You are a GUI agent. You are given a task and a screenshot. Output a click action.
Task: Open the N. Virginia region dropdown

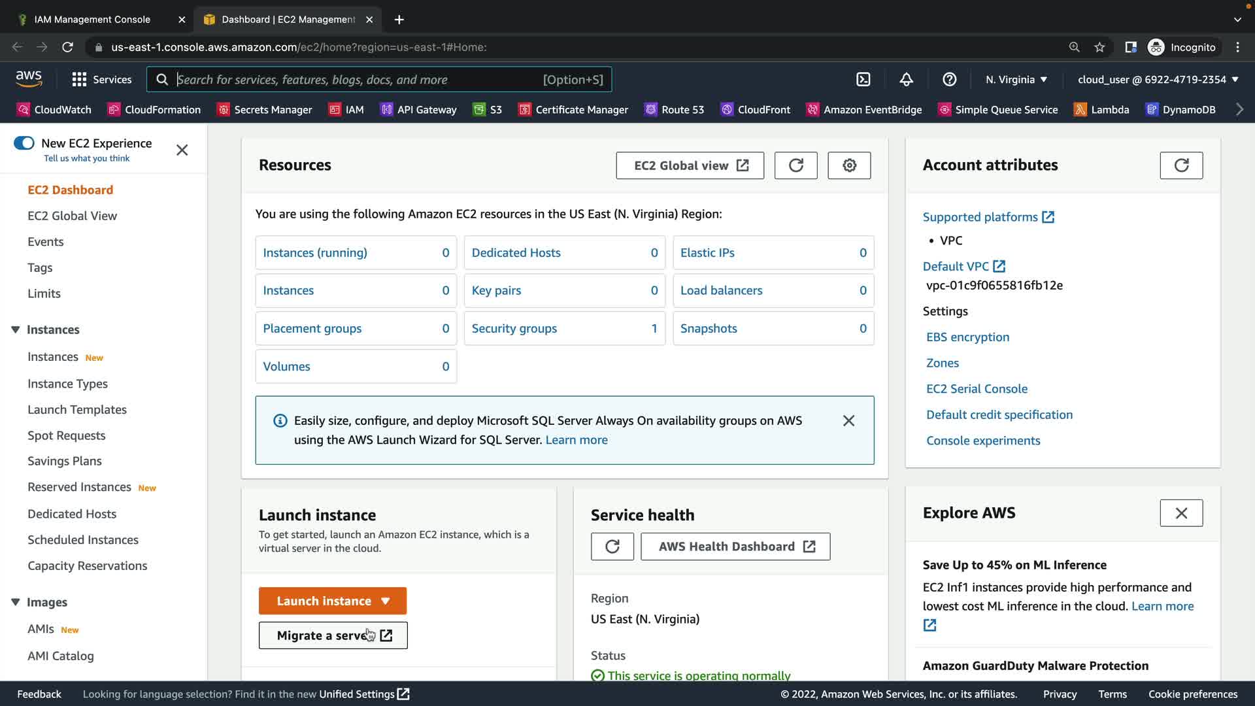tap(1016, 80)
